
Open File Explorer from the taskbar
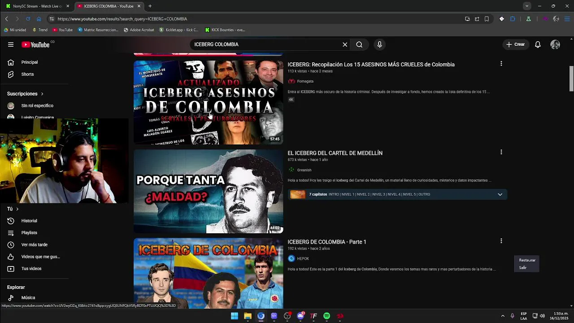coord(248,316)
